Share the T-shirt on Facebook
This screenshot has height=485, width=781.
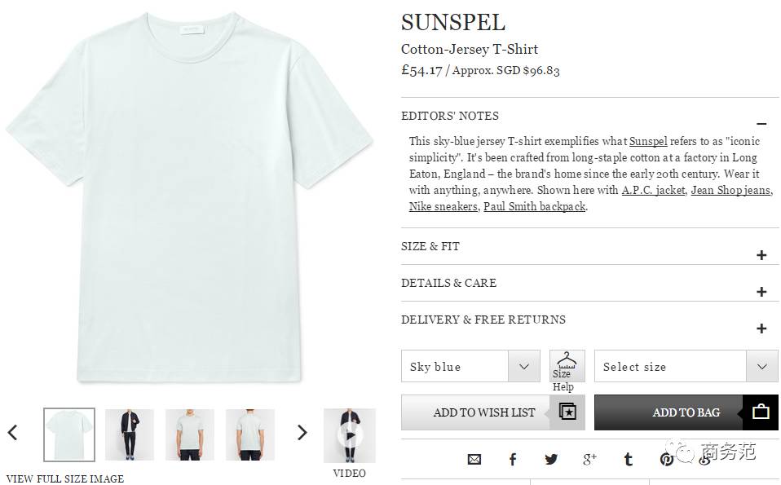(513, 460)
